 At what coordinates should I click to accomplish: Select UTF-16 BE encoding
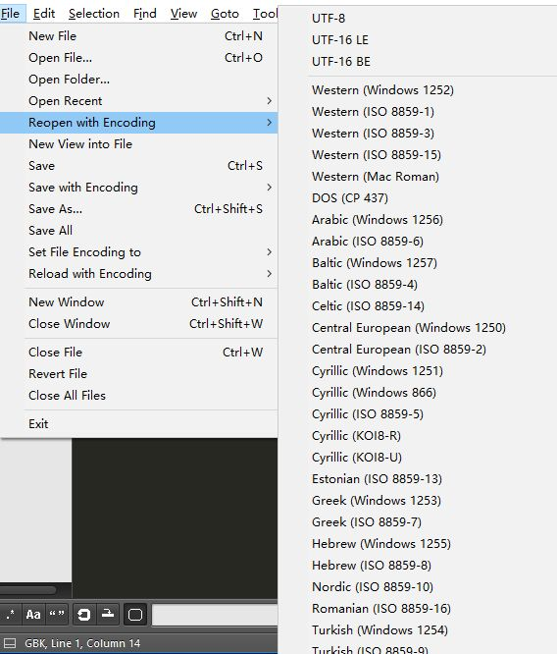click(x=418, y=62)
